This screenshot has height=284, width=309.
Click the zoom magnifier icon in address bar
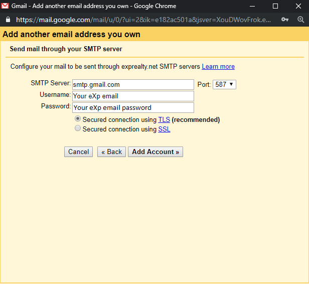[x=301, y=20]
